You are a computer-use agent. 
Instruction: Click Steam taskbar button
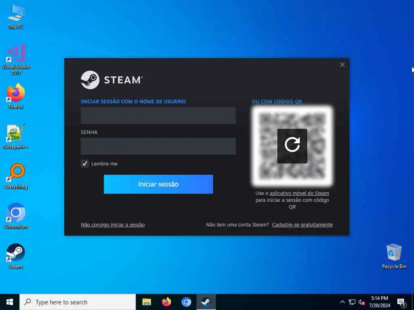[206, 302]
